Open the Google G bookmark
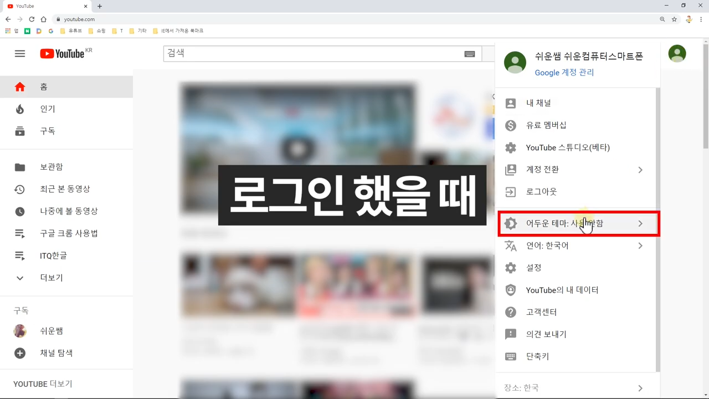Screen dimensions: 709x399 click(51, 31)
